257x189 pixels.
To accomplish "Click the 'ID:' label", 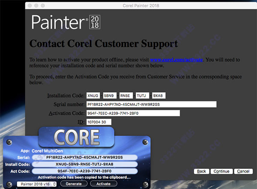I will click(81, 122).
